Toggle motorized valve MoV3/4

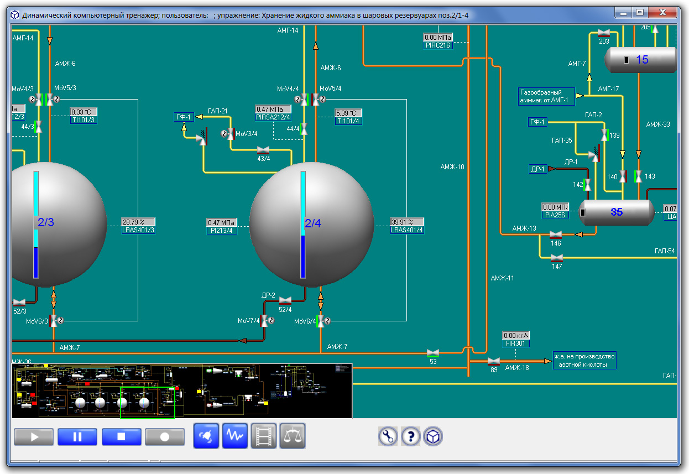pos(231,134)
